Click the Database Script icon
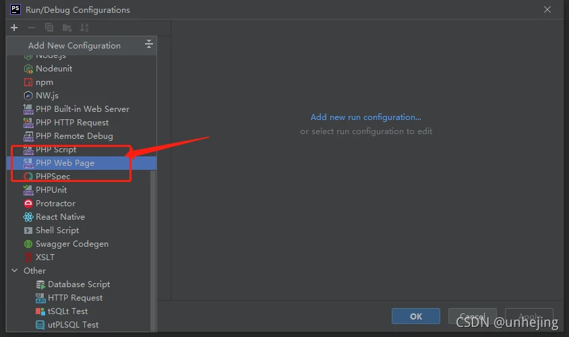 [x=40, y=284]
